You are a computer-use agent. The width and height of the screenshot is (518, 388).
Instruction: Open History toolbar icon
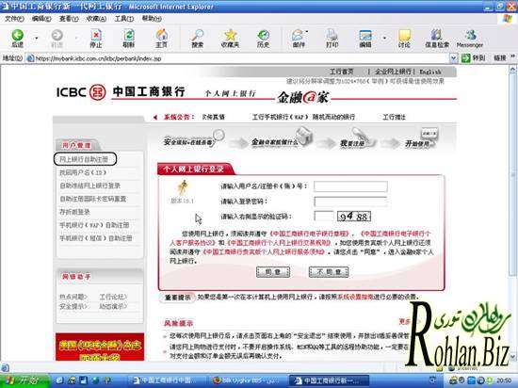[x=263, y=39]
